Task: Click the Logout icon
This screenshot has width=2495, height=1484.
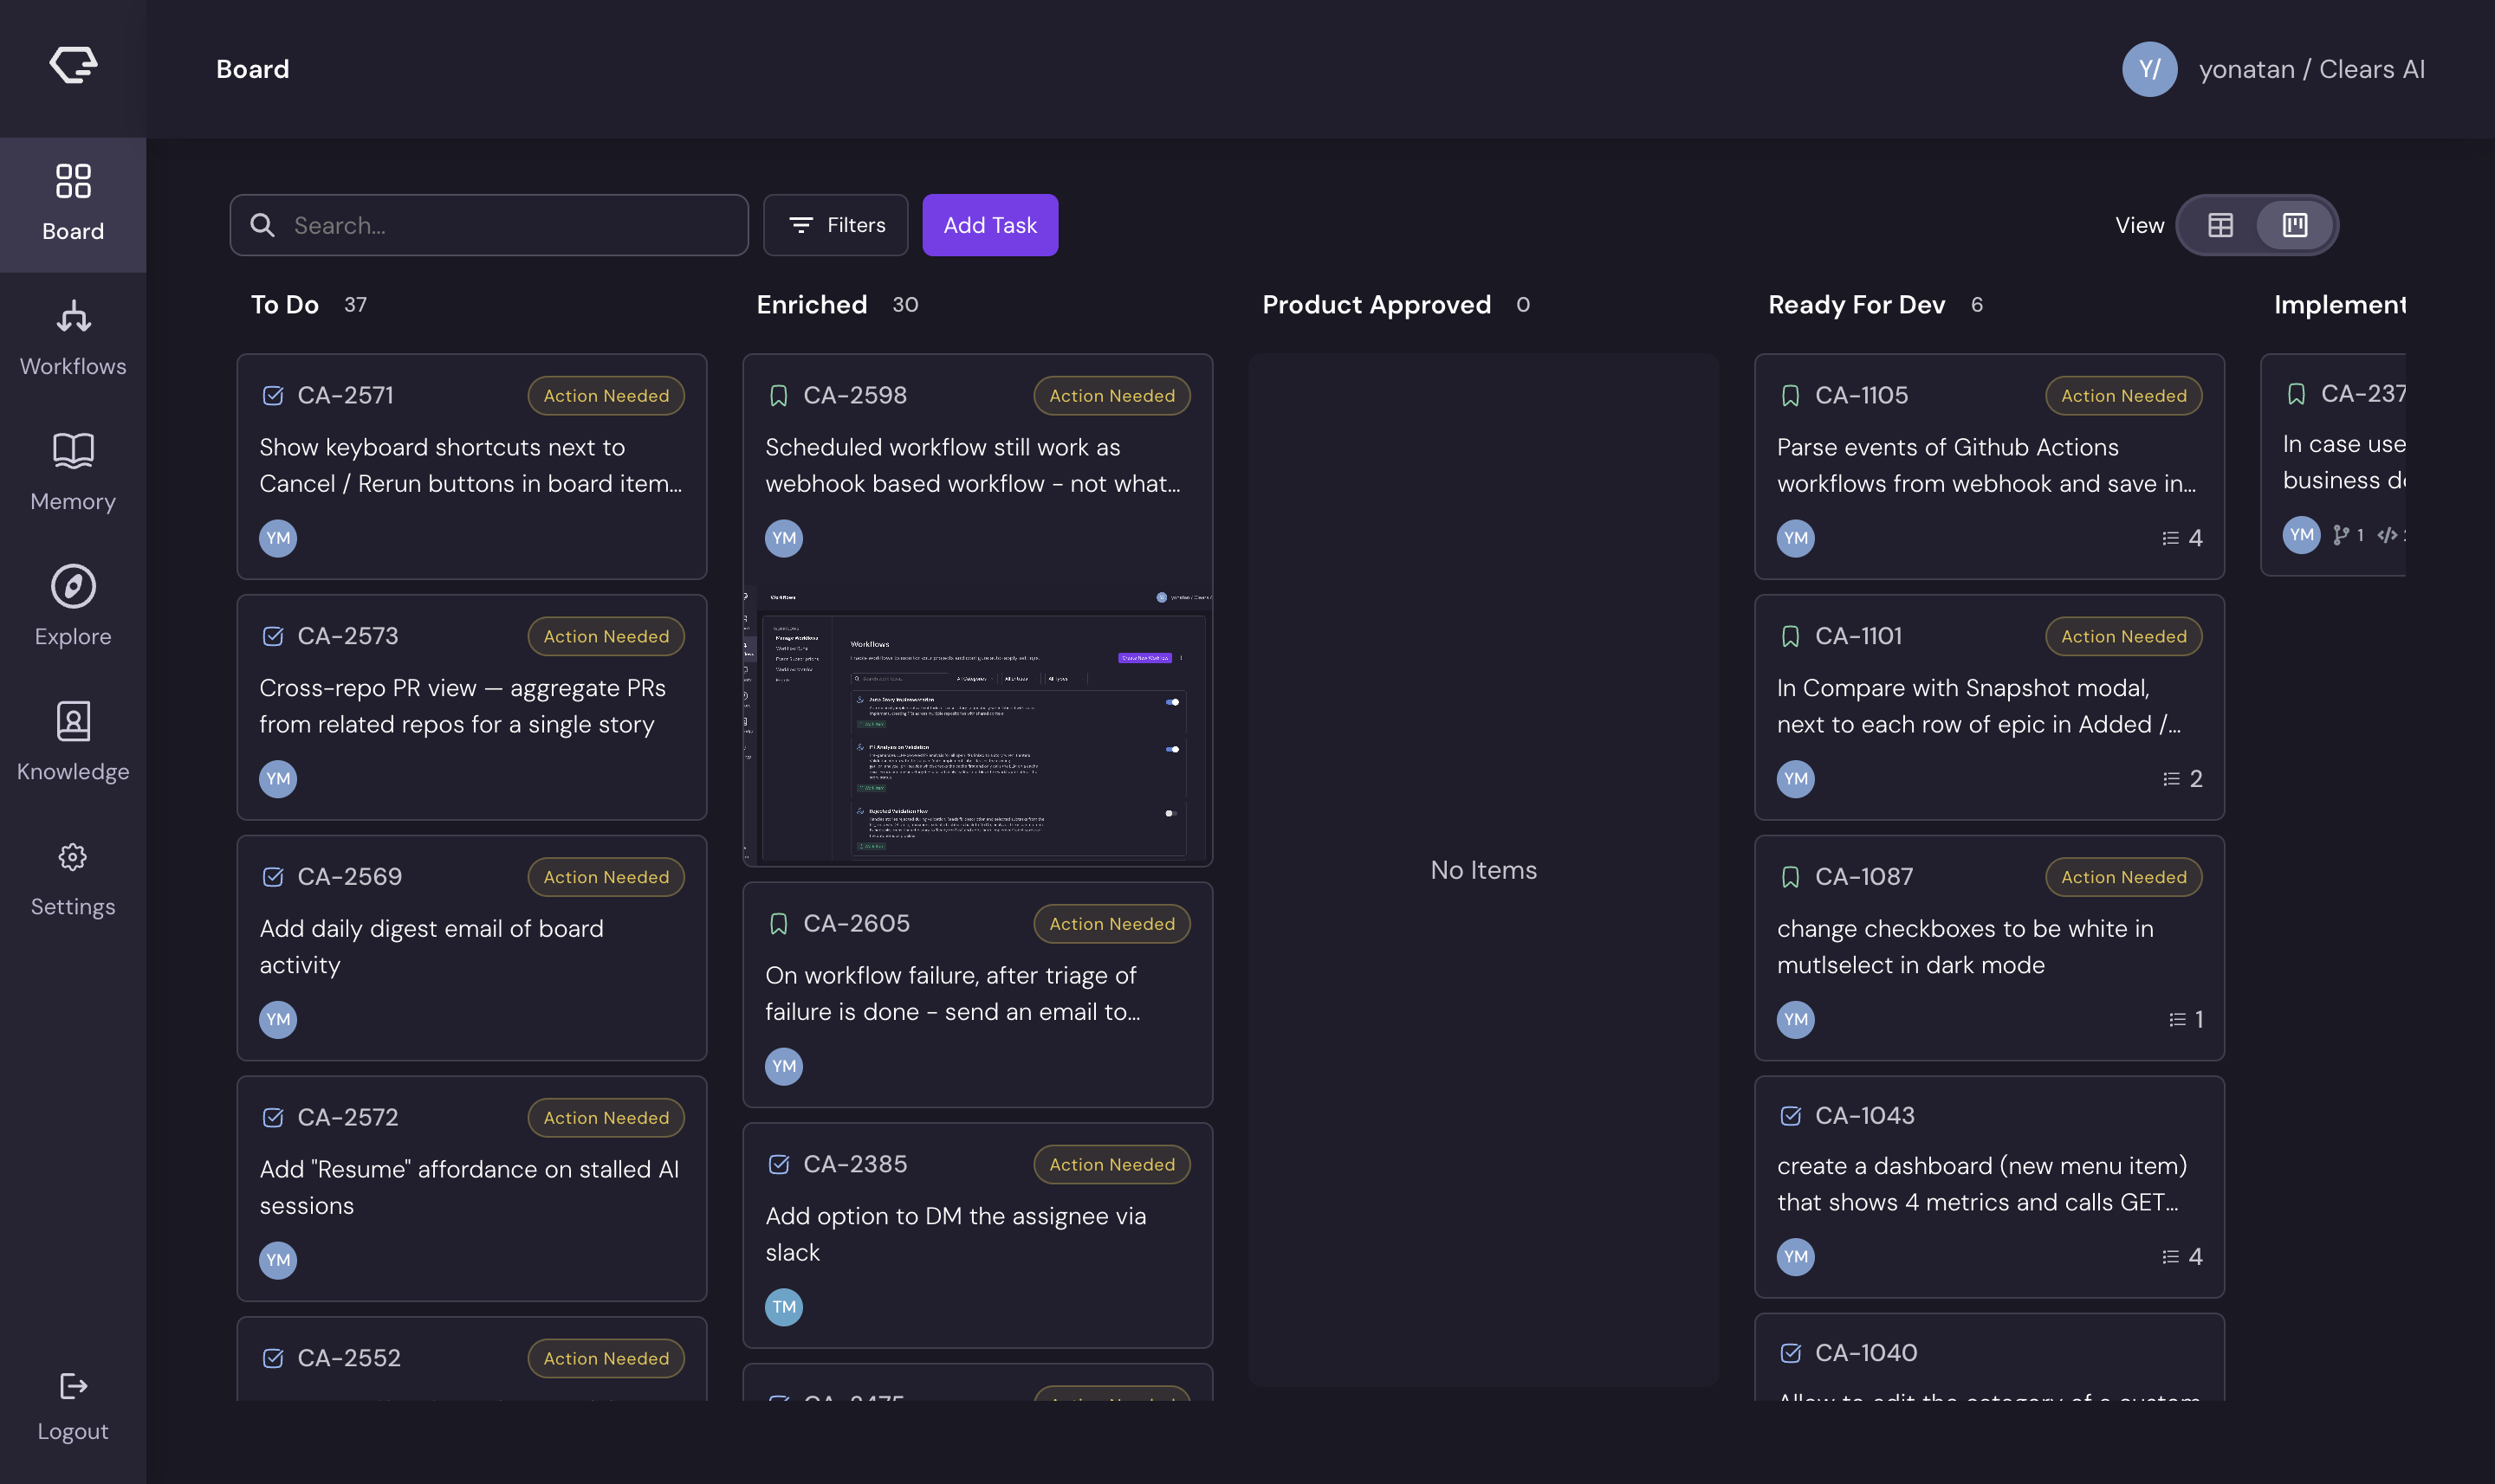Action: click(73, 1386)
